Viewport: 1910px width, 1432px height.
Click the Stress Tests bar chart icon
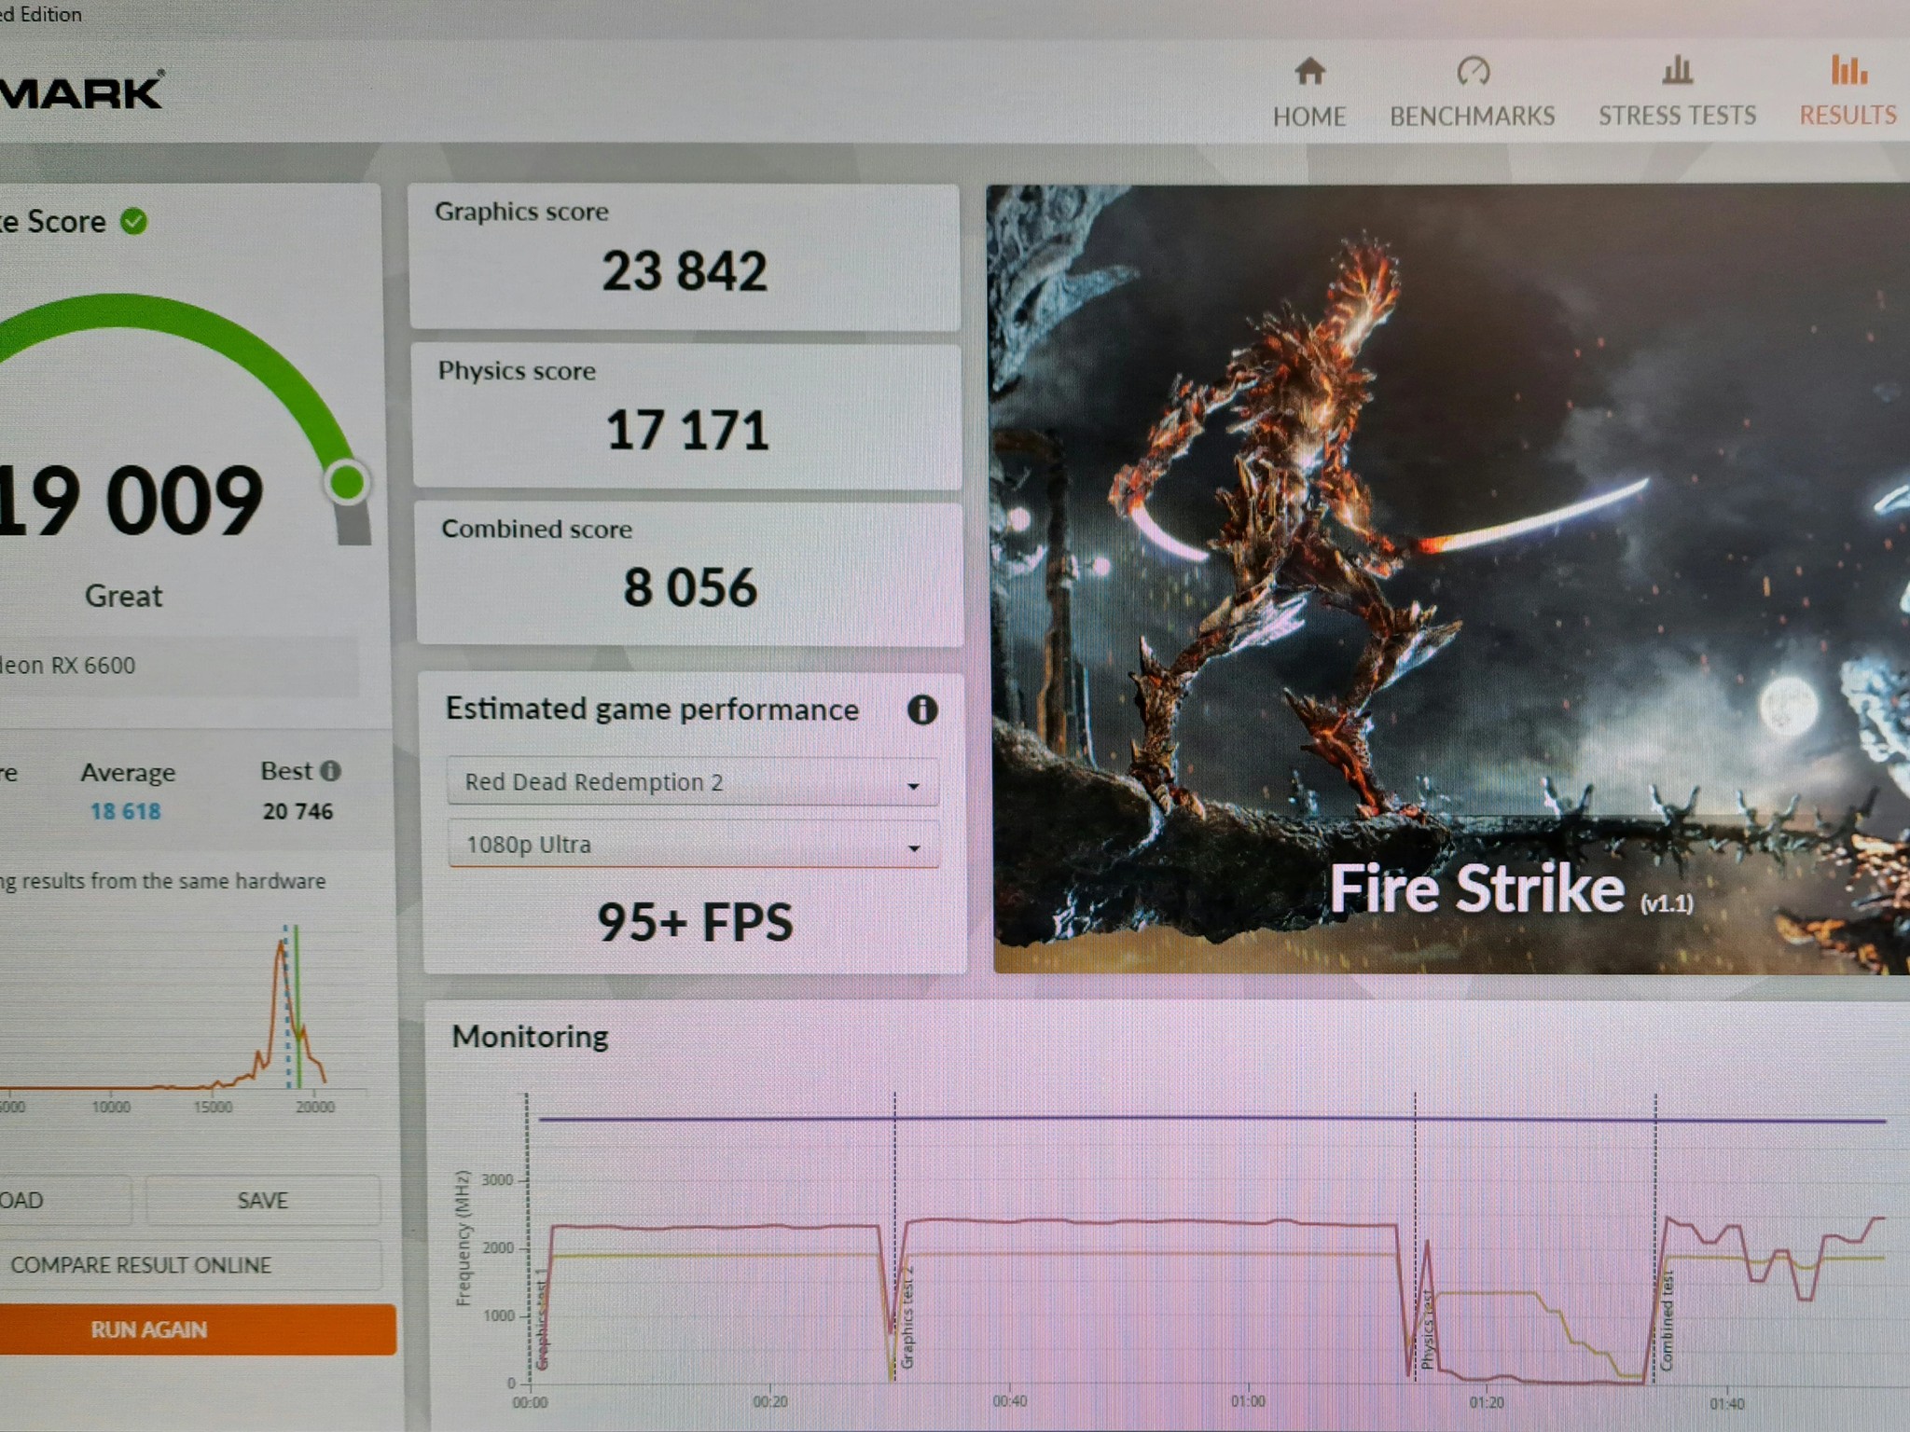click(1677, 70)
